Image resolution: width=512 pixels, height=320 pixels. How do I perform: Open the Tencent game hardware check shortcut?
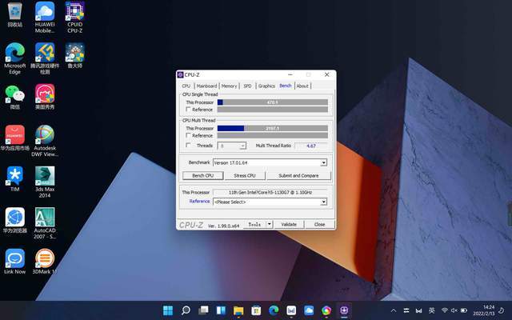[x=45, y=58]
